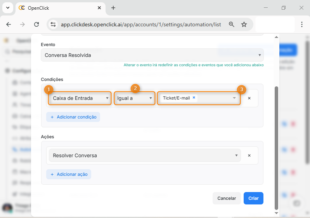Open Chrome three-dot menu

click(301, 24)
